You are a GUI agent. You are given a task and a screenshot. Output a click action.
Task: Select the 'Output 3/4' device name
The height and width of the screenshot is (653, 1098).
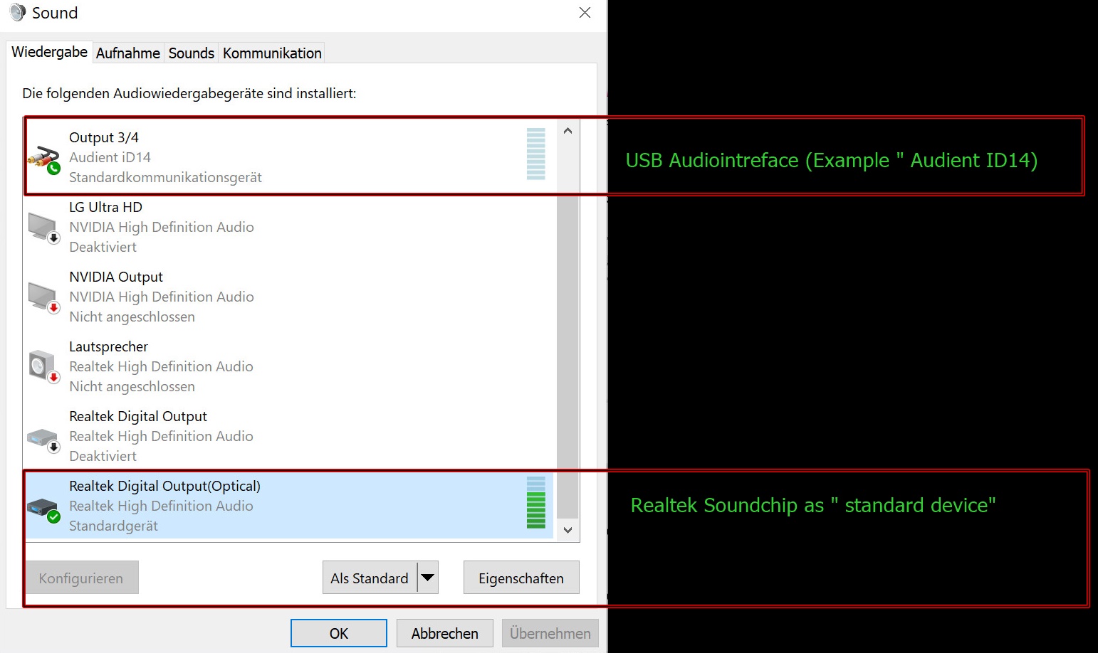coord(104,137)
